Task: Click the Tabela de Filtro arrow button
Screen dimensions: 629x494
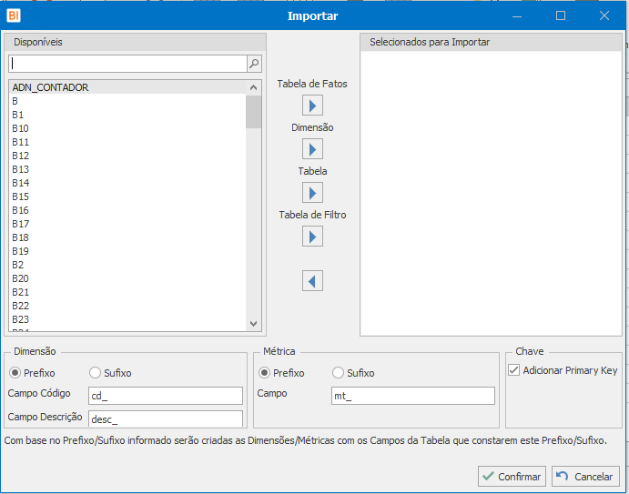Action: click(x=312, y=237)
